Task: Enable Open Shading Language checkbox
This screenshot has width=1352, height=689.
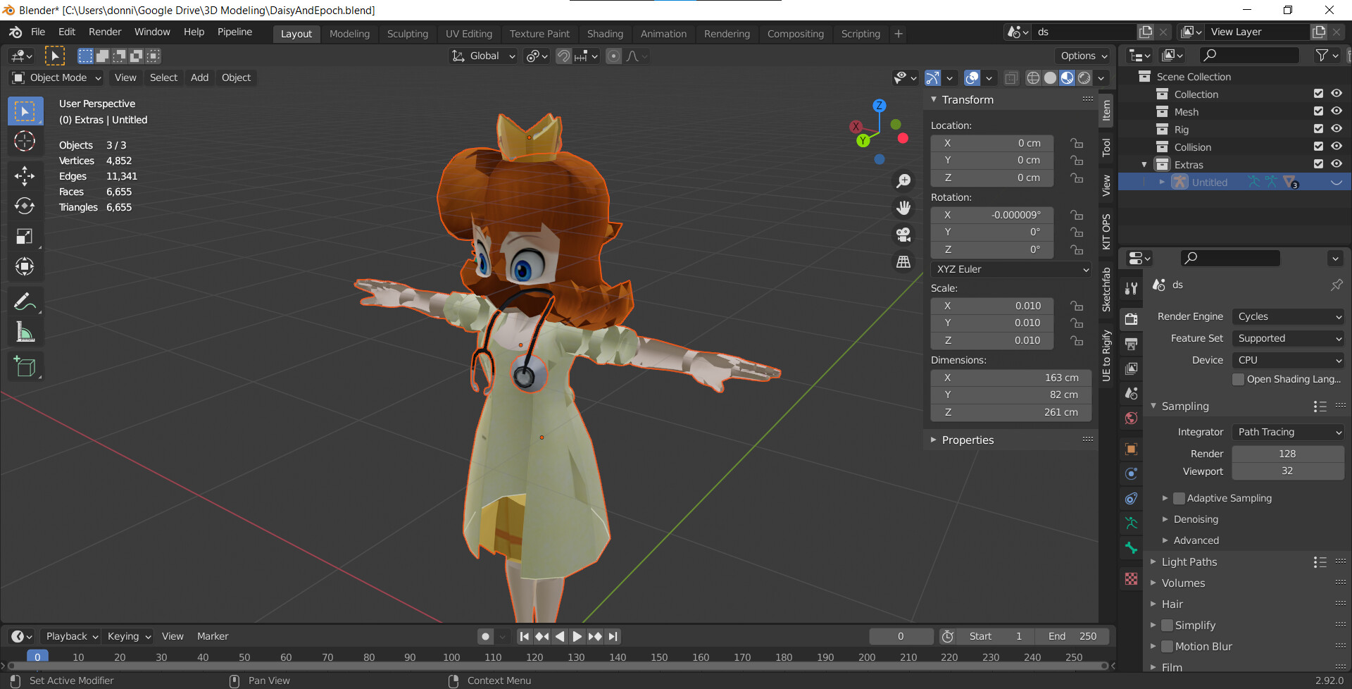Action: click(1238, 379)
